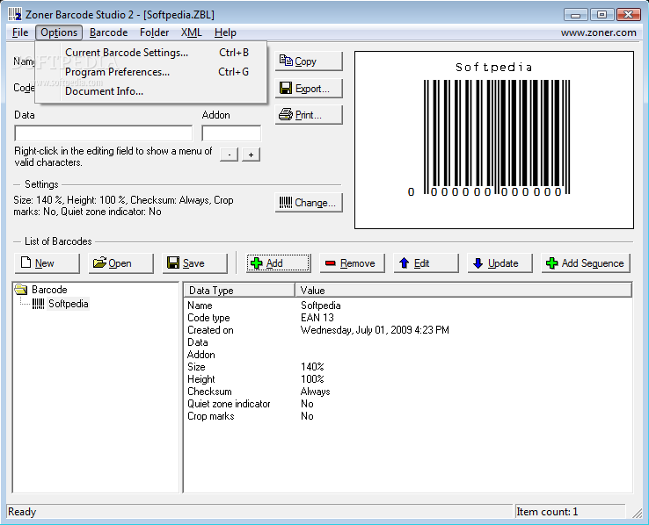
Task: Open the XML menu
Action: click(x=191, y=32)
